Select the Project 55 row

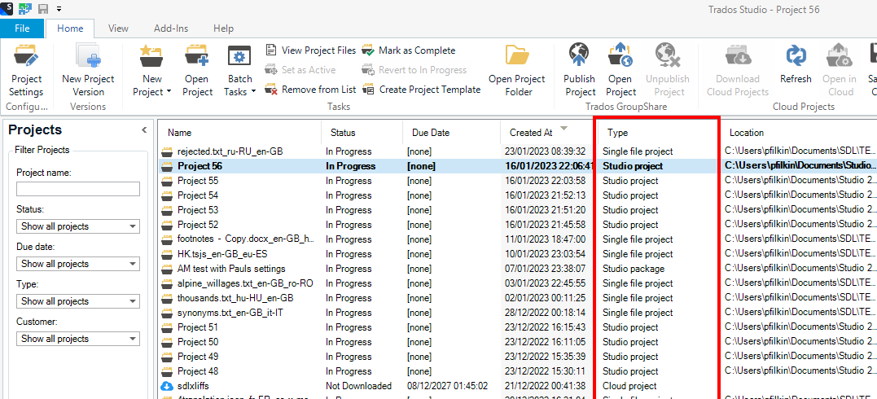[x=518, y=181]
